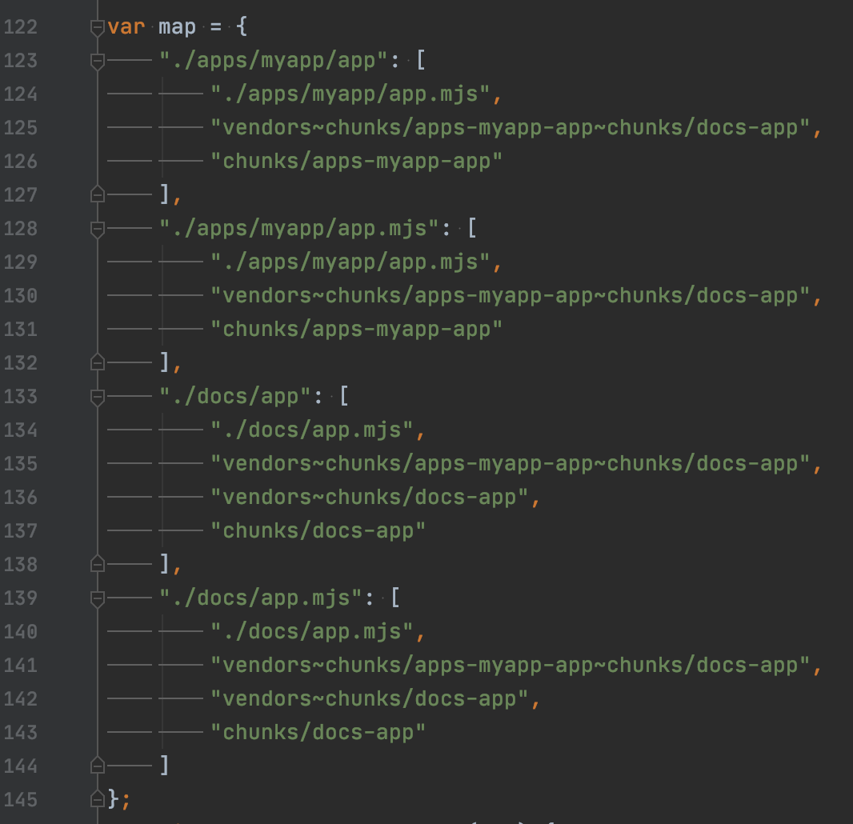Click "./apps/myapp/app.mjs" string on line 124
Screen dimensions: 853x824
350,94
